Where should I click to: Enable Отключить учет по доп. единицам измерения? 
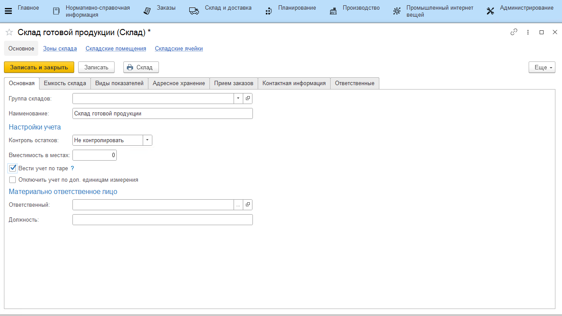click(x=13, y=180)
